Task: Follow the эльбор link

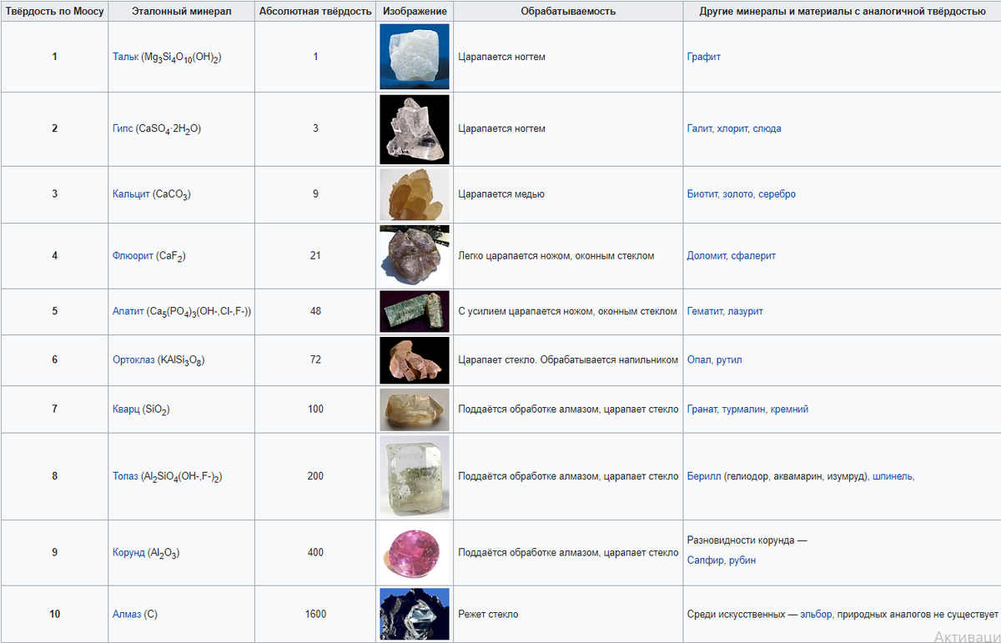Action: [816, 614]
